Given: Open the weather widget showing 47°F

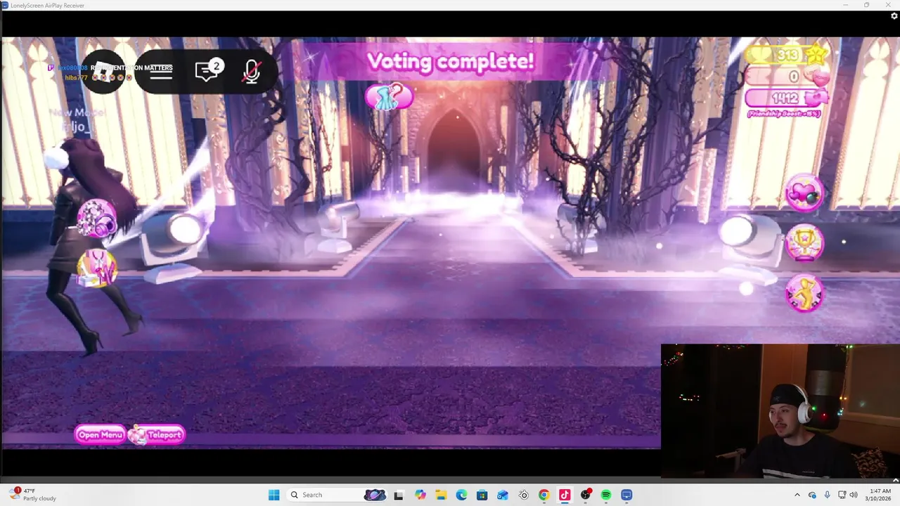Looking at the screenshot, I should (x=33, y=495).
